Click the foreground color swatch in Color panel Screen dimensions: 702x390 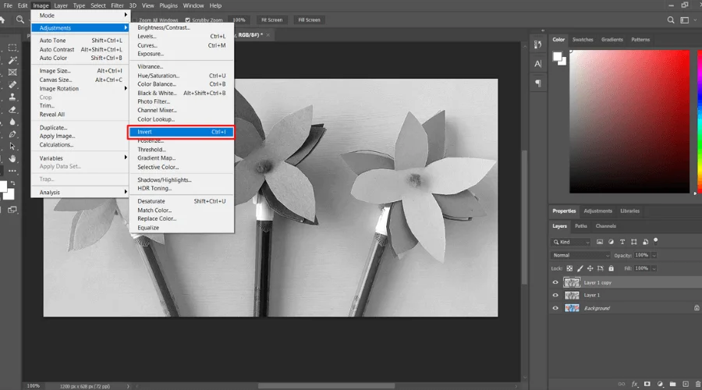click(x=558, y=56)
